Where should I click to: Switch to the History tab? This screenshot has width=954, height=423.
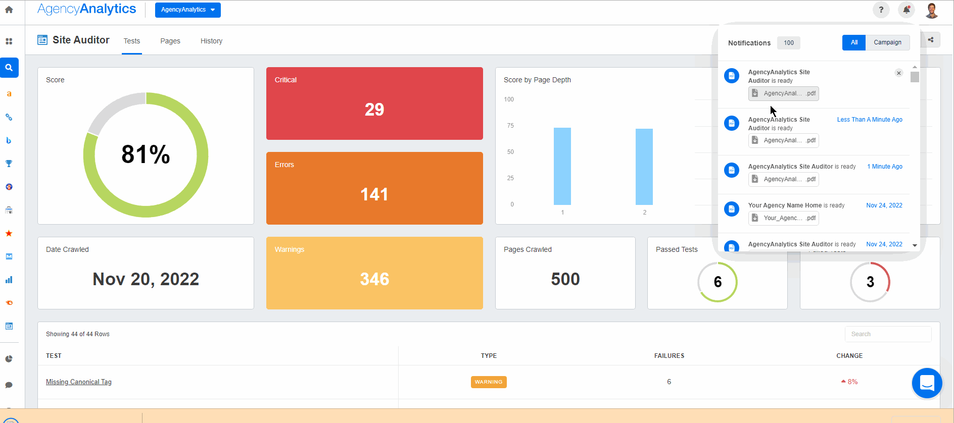(211, 41)
